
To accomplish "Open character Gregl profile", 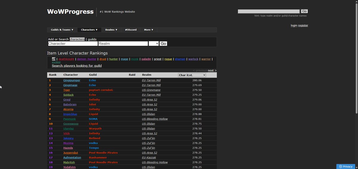I will 67,100.
